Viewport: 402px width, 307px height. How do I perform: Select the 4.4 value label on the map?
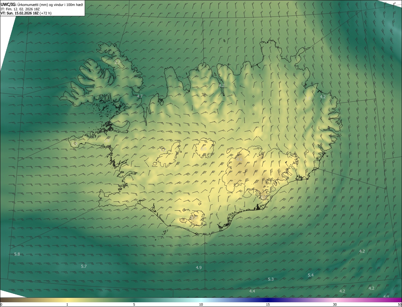click(x=252, y=291)
